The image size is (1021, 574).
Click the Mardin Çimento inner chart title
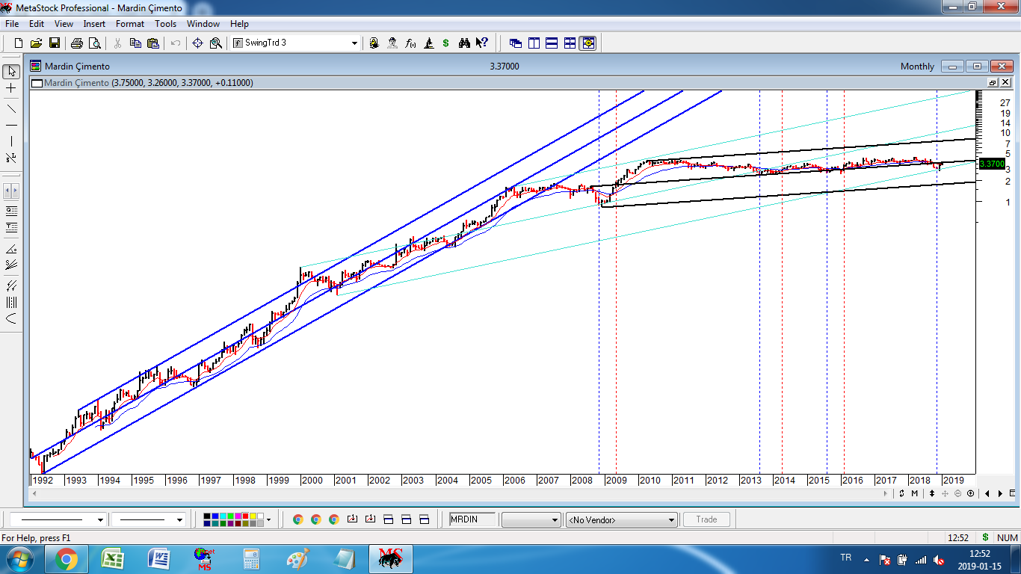click(x=76, y=83)
